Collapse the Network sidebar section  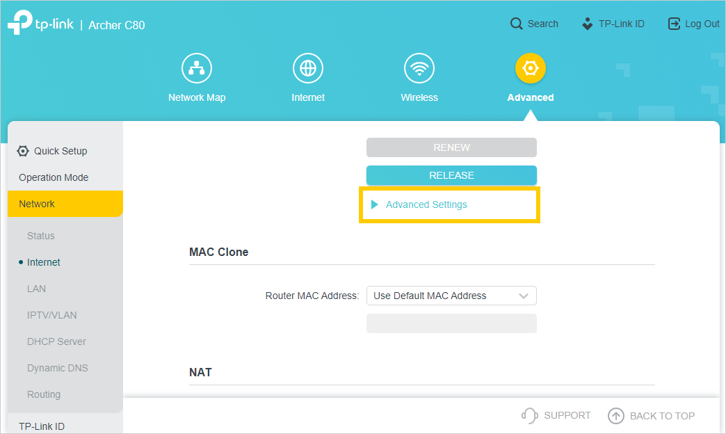(x=37, y=204)
